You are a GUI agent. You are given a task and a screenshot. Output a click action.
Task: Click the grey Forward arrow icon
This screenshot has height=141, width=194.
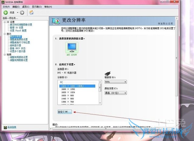click(x=22, y=12)
